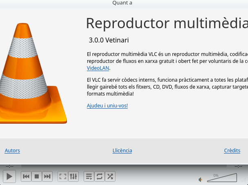Click the remaining time label right of seek bar
Viewport: 248px width, 185px height.
pyautogui.click(x=238, y=166)
